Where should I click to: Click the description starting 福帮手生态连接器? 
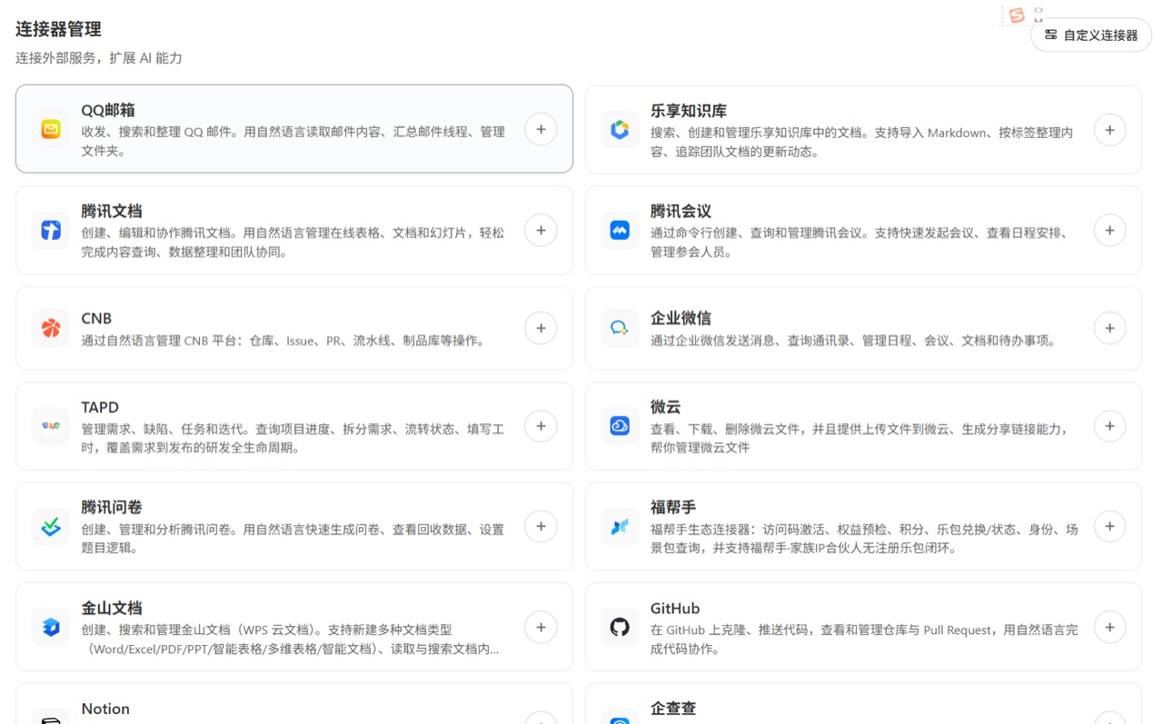(x=864, y=538)
